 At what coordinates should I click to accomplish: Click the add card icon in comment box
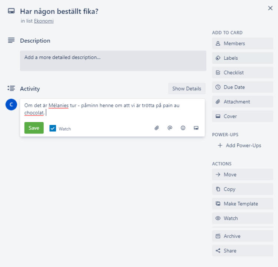(196, 128)
